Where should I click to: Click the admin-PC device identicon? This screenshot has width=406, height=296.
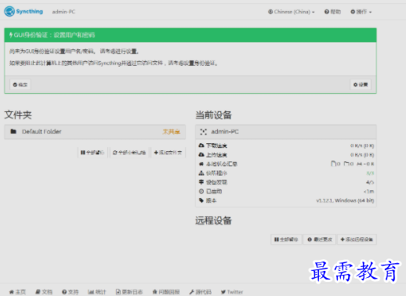point(203,132)
